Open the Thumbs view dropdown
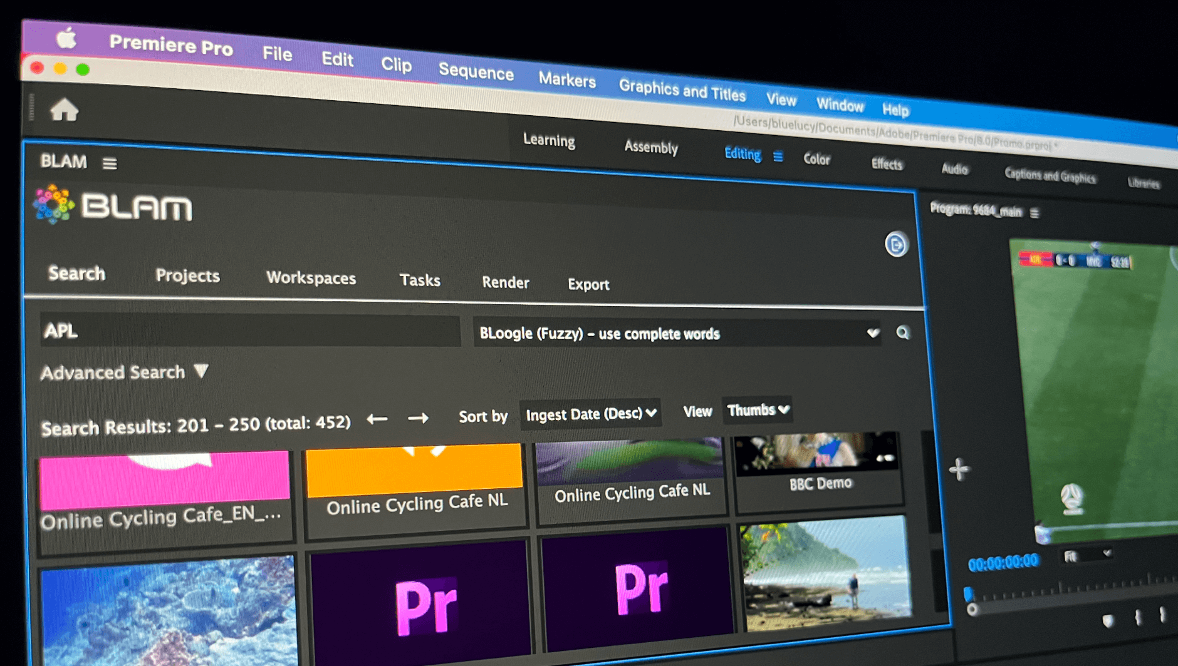This screenshot has width=1178, height=666. 757,411
